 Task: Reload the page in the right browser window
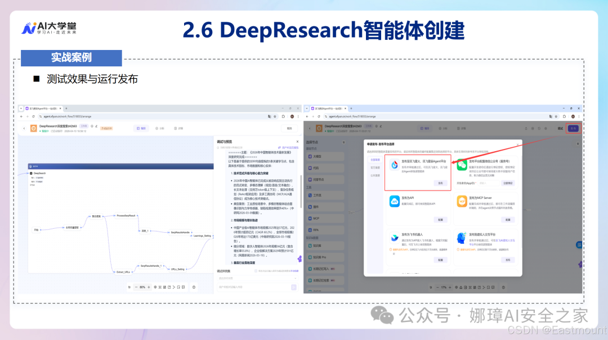point(319,116)
